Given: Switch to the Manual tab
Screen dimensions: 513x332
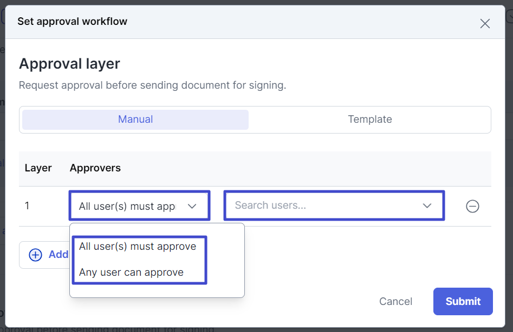Looking at the screenshot, I should [x=135, y=119].
